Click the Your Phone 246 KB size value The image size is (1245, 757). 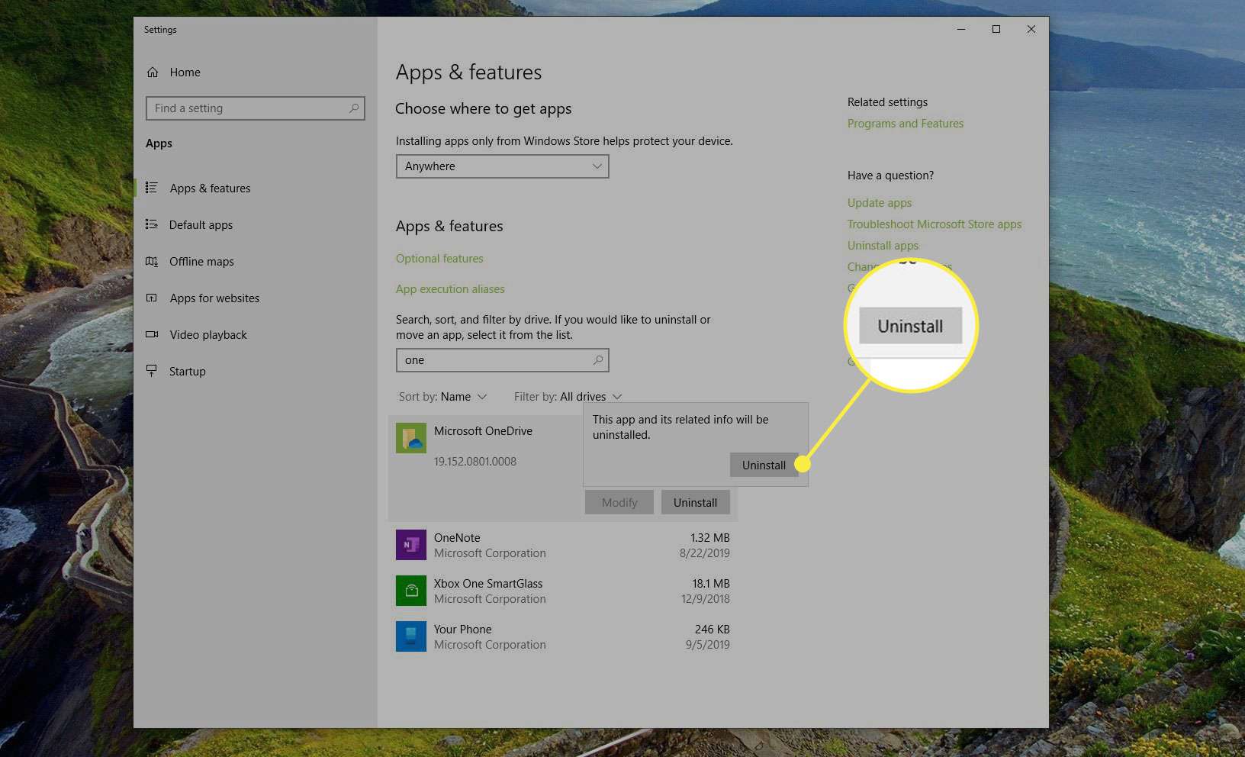point(713,630)
